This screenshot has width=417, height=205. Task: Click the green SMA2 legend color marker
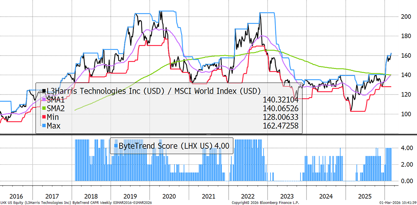point(43,109)
